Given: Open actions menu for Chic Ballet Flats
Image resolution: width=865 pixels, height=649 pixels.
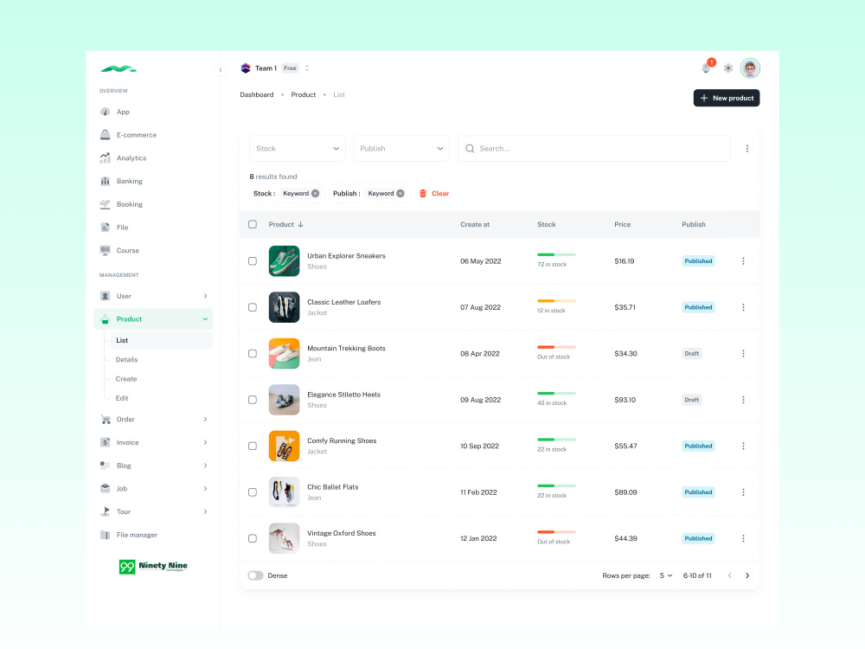Looking at the screenshot, I should [x=743, y=492].
